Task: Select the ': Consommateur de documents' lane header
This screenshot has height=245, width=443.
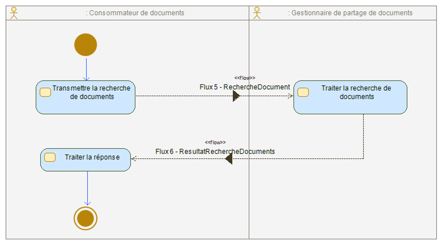Action: pos(135,13)
